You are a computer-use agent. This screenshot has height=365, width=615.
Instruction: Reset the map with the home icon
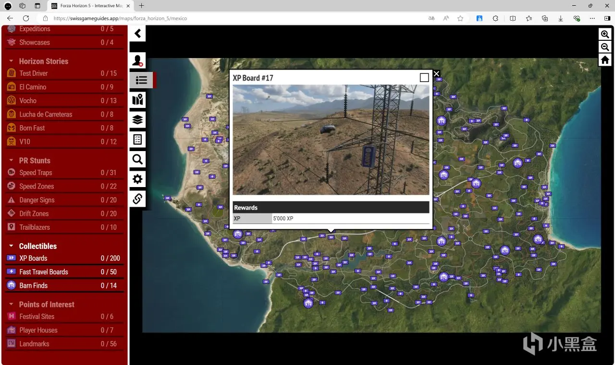click(605, 60)
